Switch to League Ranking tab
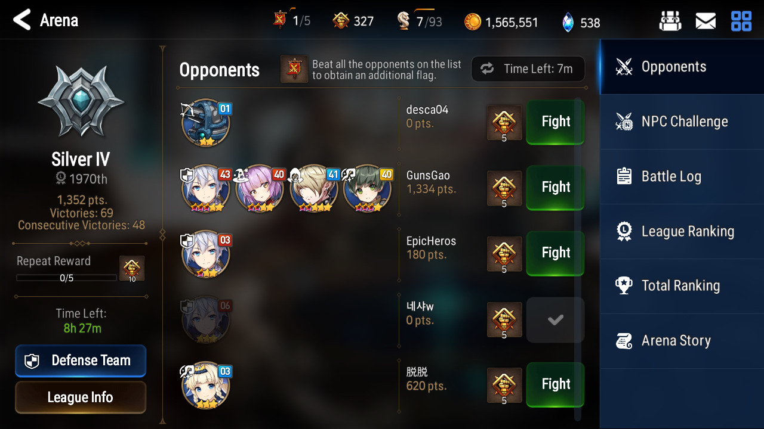This screenshot has width=764, height=429. (682, 231)
